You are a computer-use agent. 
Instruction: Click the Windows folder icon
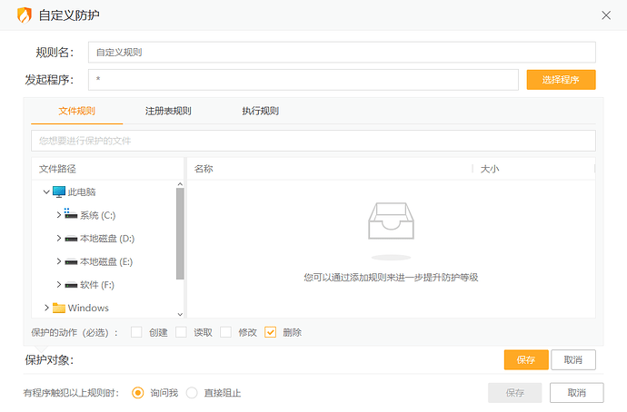point(59,308)
